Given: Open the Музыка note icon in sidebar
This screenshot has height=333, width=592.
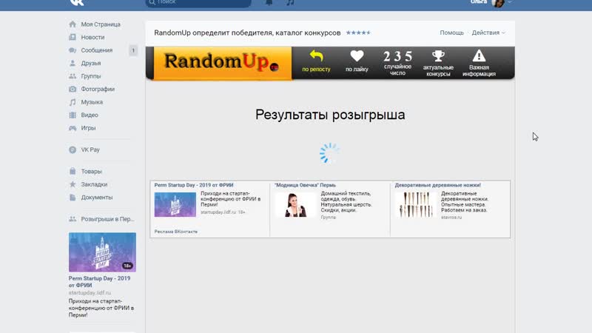Looking at the screenshot, I should pos(73,102).
